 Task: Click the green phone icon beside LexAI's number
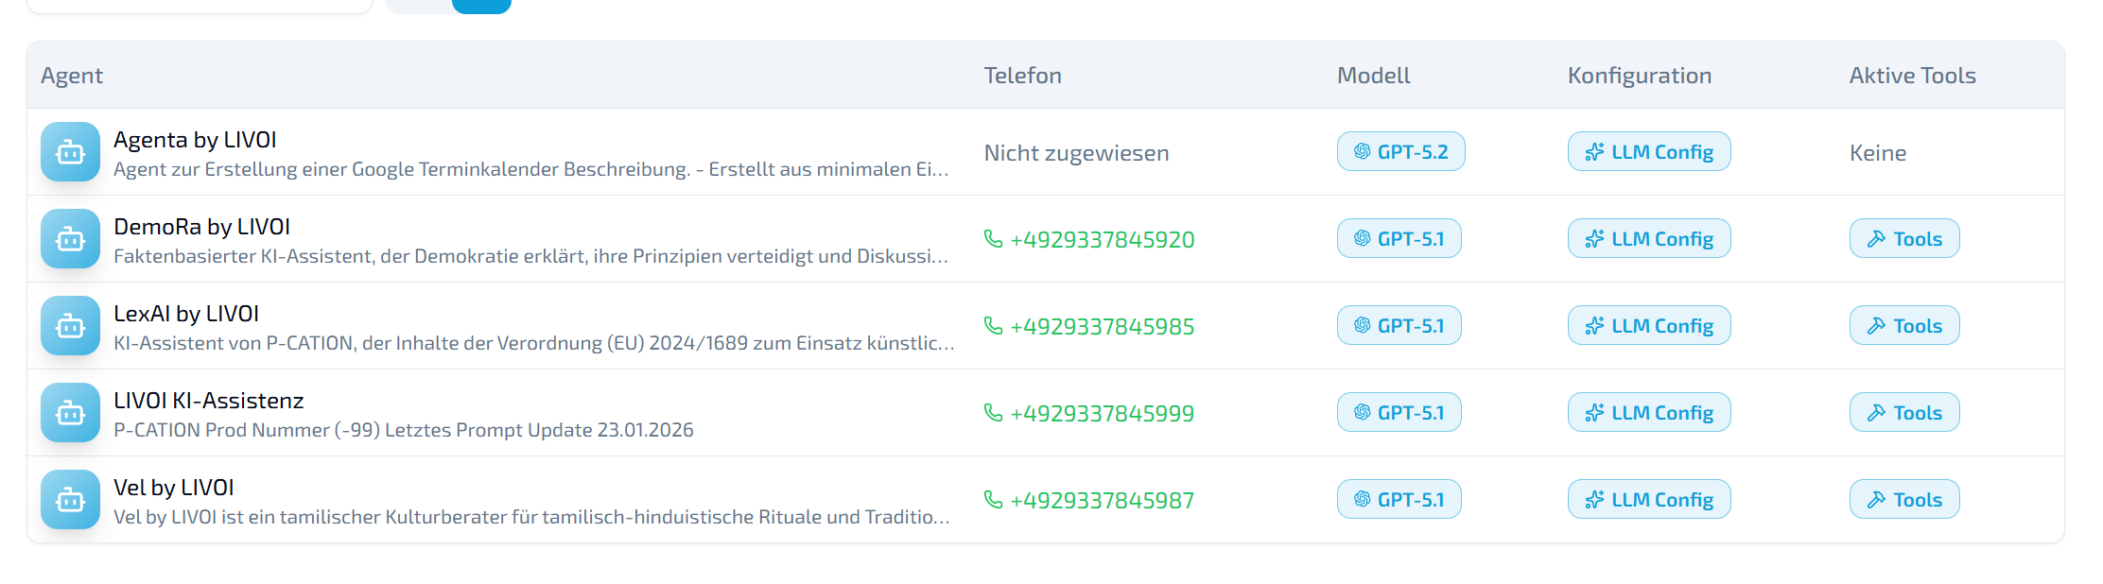pos(992,325)
